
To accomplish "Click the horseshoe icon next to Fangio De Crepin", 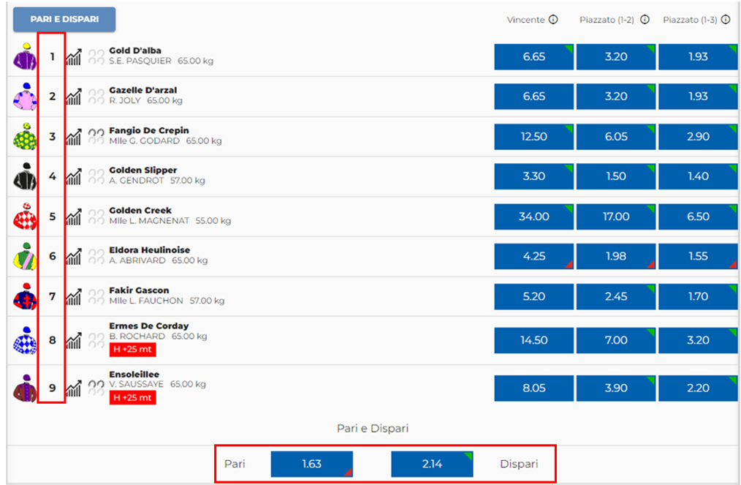I will click(96, 136).
